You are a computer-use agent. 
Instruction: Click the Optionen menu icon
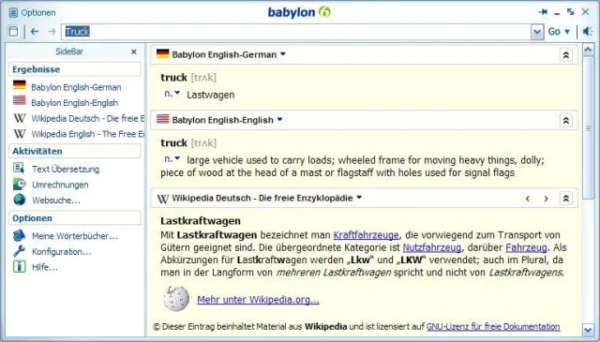pyautogui.click(x=13, y=12)
